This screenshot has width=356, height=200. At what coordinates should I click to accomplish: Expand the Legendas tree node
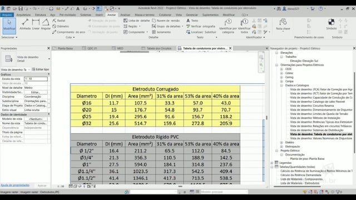pos(272,163)
